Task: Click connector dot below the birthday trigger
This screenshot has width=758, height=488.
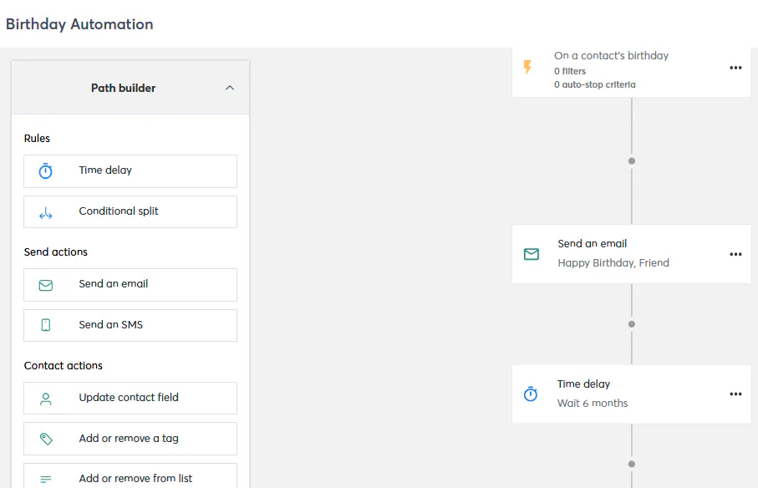Action: click(x=632, y=160)
